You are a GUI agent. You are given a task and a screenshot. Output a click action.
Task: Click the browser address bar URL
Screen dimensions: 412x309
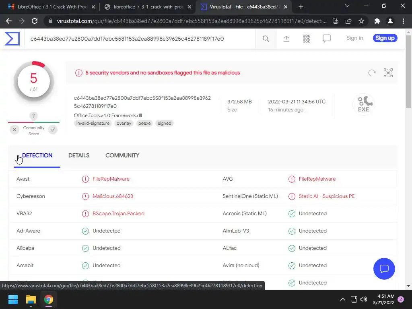click(x=192, y=21)
